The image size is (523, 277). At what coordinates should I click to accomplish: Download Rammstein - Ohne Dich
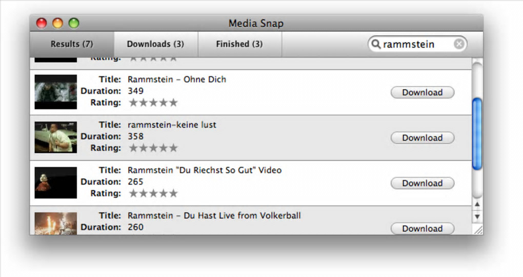(x=423, y=92)
